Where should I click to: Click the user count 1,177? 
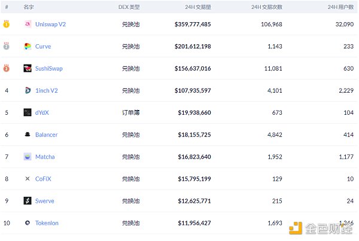click(x=346, y=157)
